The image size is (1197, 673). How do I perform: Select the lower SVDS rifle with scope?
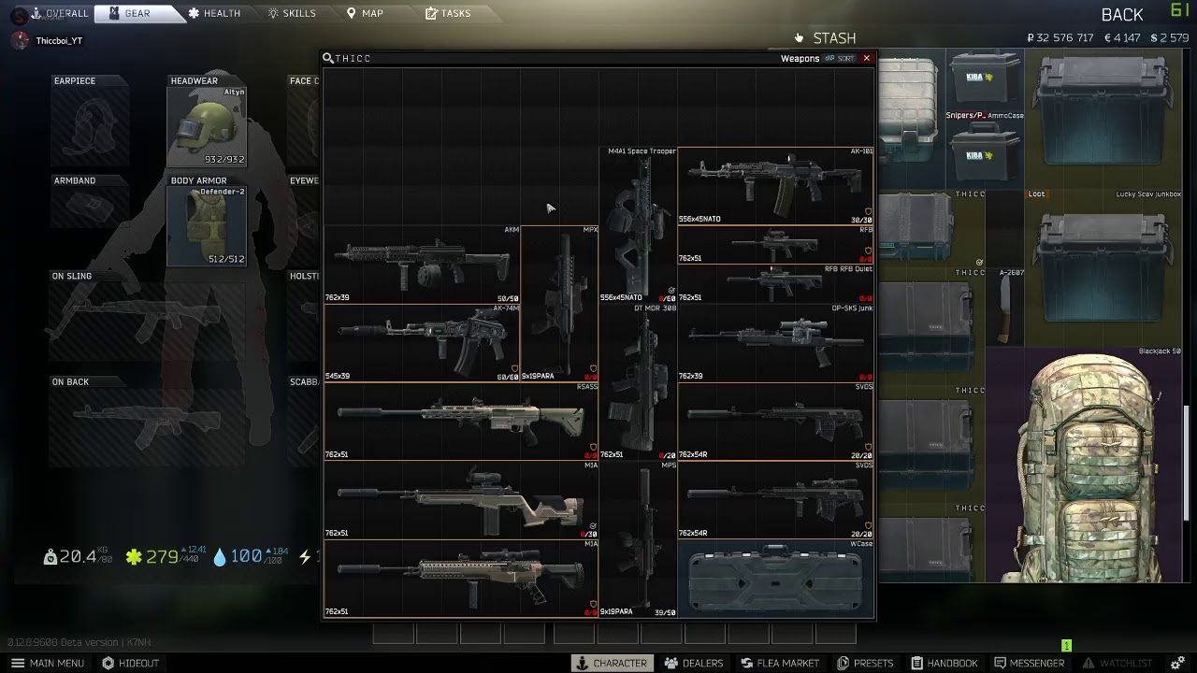pos(775,499)
